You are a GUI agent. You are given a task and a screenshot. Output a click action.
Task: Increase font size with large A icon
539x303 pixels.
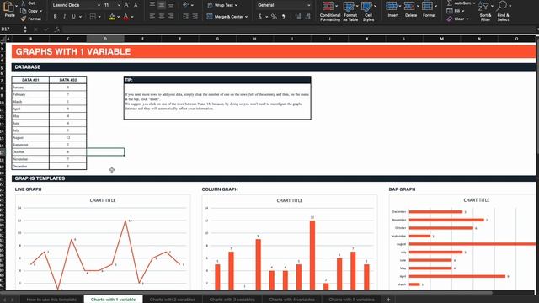(x=126, y=5)
